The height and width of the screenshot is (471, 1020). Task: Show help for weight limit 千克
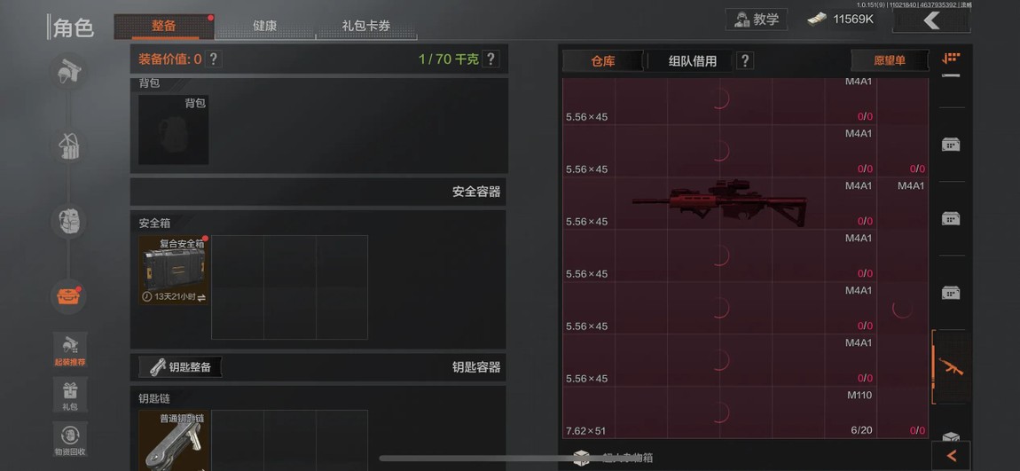pyautogui.click(x=491, y=59)
